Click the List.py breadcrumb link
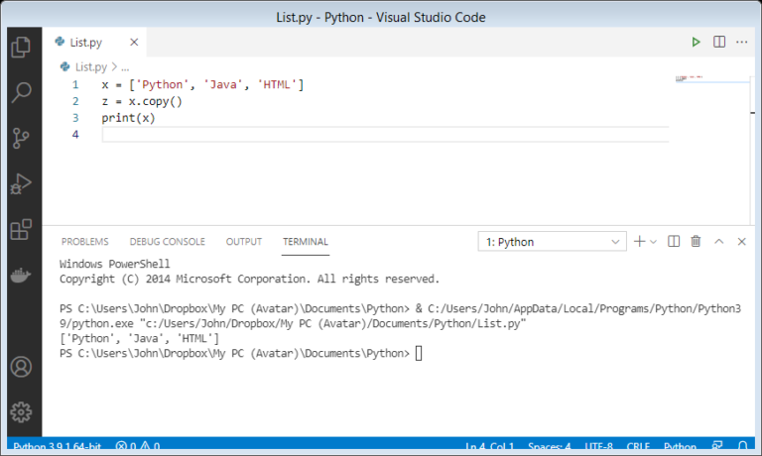This screenshot has height=456, width=762. click(x=91, y=67)
